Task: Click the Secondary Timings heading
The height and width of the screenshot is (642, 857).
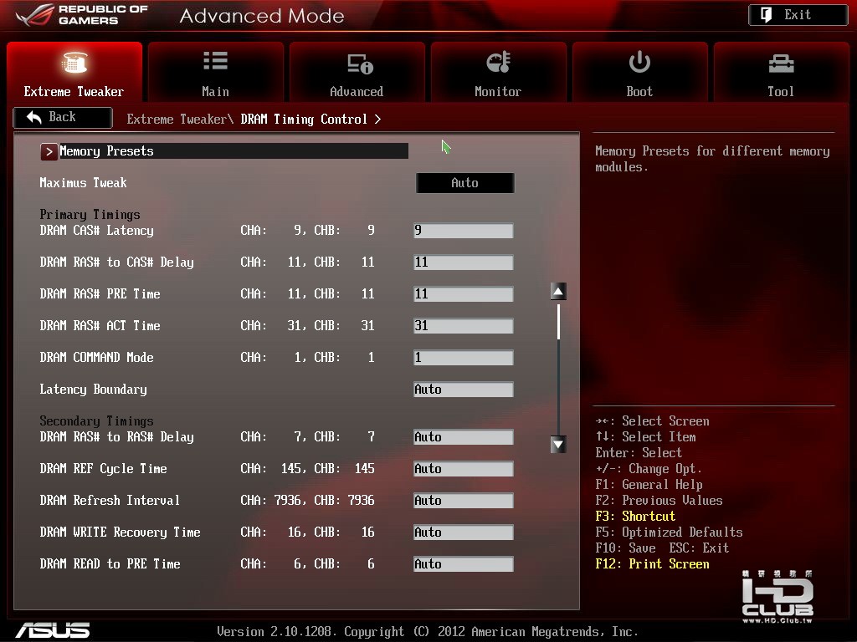Action: [96, 421]
